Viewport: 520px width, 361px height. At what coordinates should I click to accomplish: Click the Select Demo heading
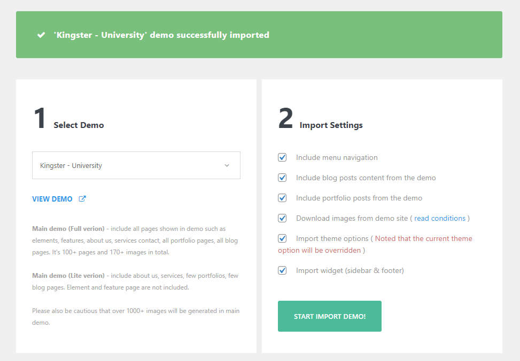click(x=79, y=125)
